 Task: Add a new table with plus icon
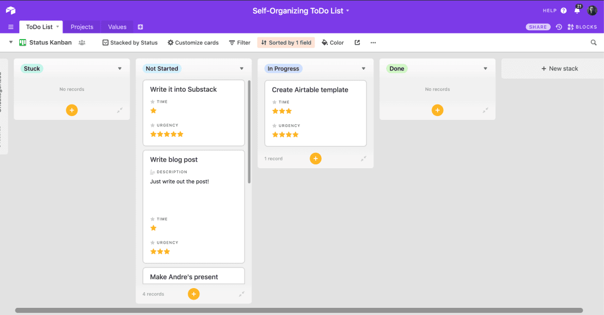pyautogui.click(x=140, y=27)
